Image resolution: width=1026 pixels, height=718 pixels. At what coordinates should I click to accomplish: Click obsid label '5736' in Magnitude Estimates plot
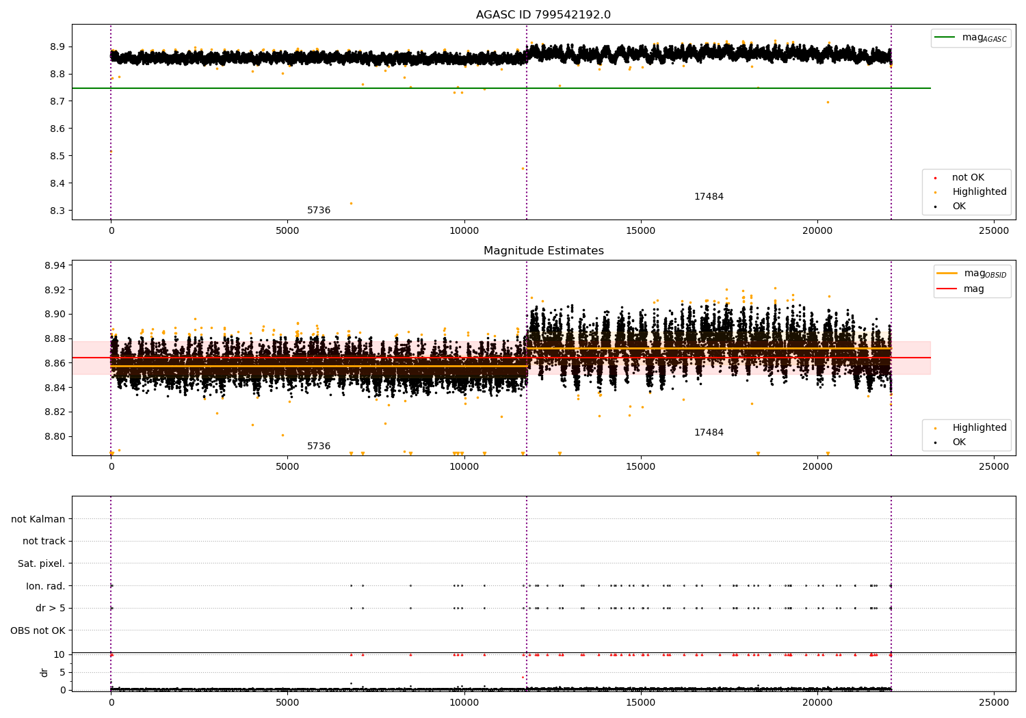[x=319, y=447]
